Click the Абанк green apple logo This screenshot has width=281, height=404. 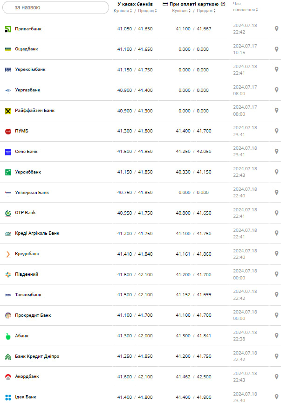pyautogui.click(x=8, y=336)
